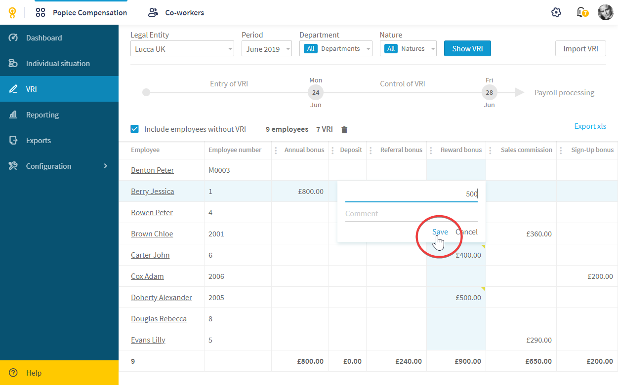
Task: Go to Dashboard in the sidebar
Action: 59,38
